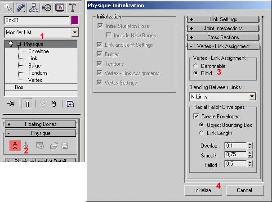Click the Cancel button
The width and height of the screenshot is (272, 202).
click(244, 190)
